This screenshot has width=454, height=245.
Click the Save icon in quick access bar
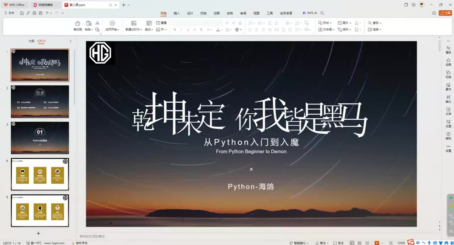(22, 13)
